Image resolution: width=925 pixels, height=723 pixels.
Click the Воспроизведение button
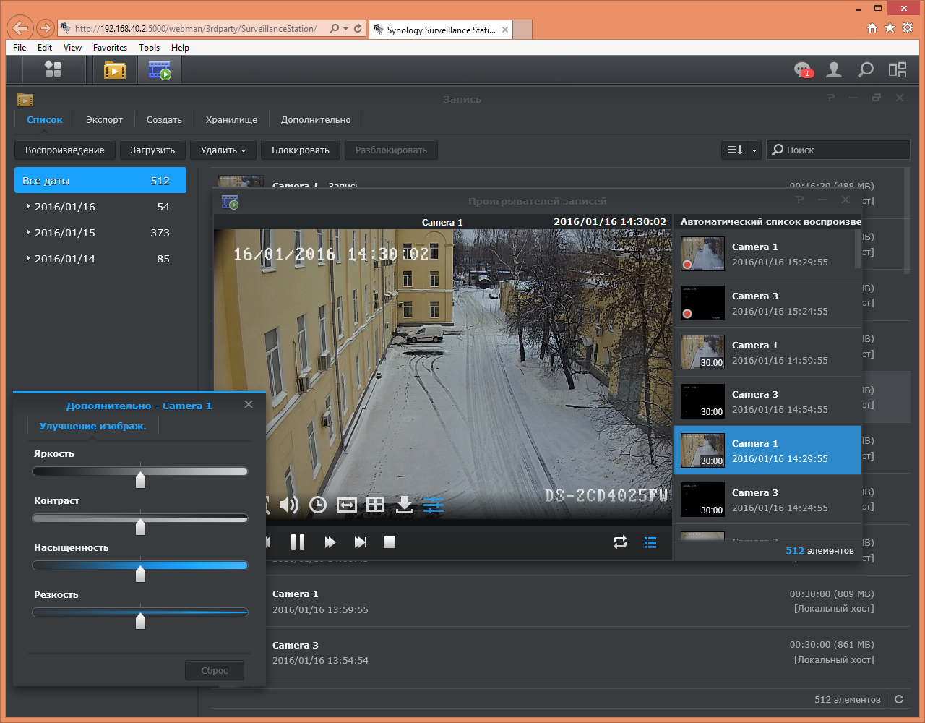(65, 150)
